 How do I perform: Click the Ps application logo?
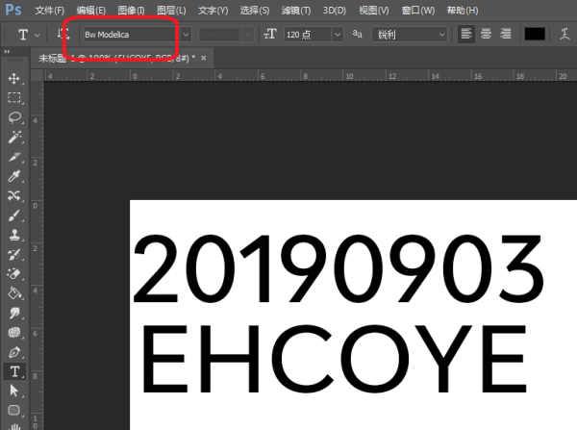point(13,10)
